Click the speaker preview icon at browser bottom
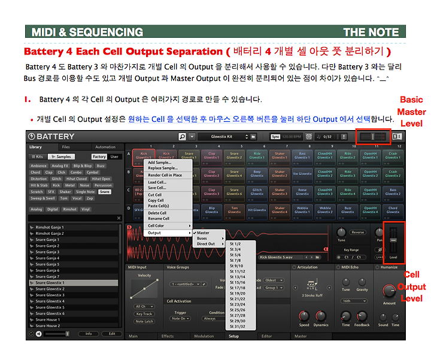 click(39, 334)
